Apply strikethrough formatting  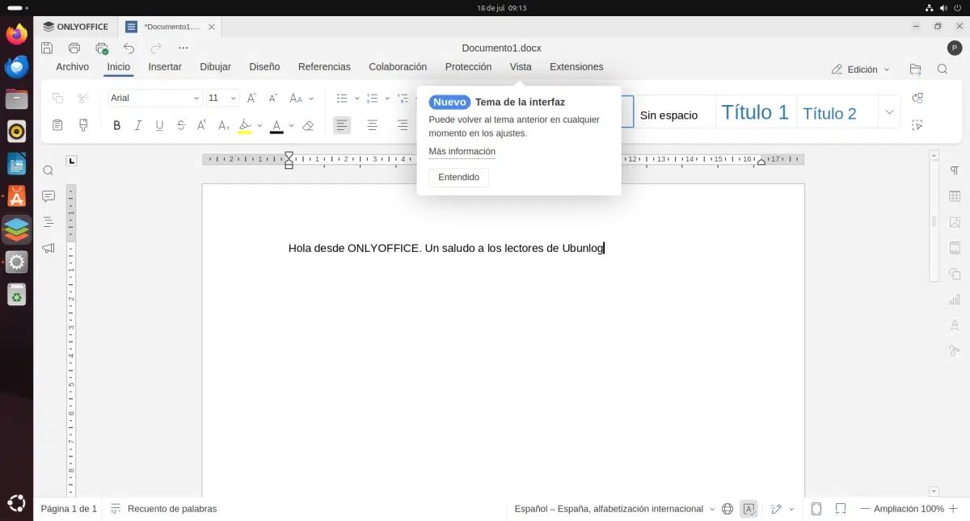(x=180, y=125)
